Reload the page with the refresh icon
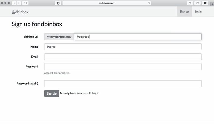 pyautogui.click(x=149, y=3)
